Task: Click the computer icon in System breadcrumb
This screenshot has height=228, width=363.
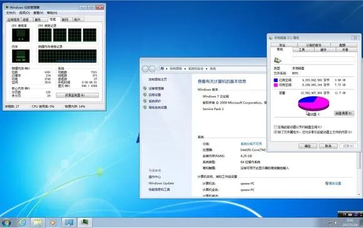Action: coord(163,68)
